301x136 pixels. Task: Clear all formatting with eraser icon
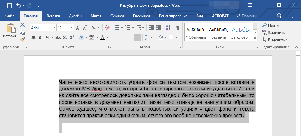tap(107, 28)
